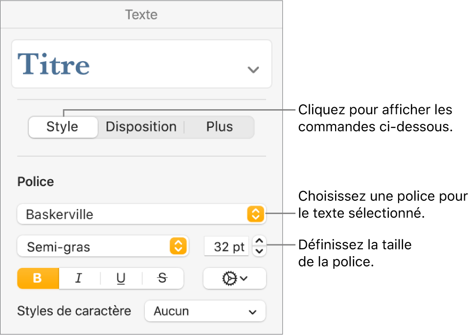Click the 32 pt font size field
Viewport: 474px width, 335px height.
tap(226, 246)
